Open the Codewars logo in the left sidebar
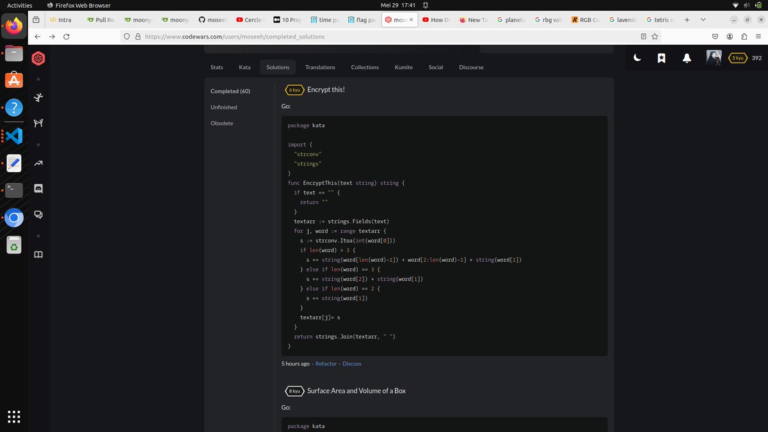The width and height of the screenshot is (768, 432). pos(38,59)
